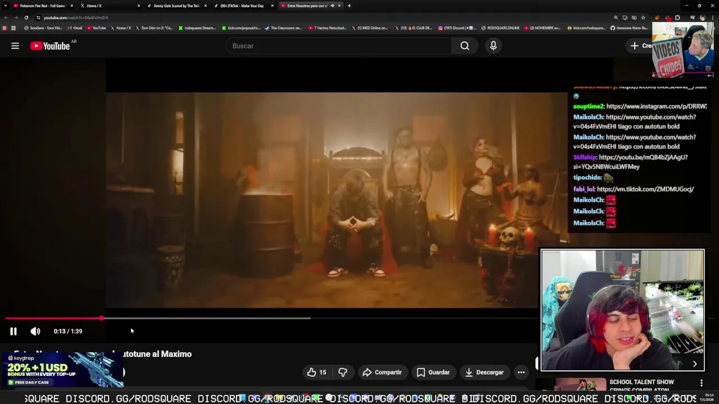Open the Compartir share dialog
719x404 pixels.
coord(382,372)
